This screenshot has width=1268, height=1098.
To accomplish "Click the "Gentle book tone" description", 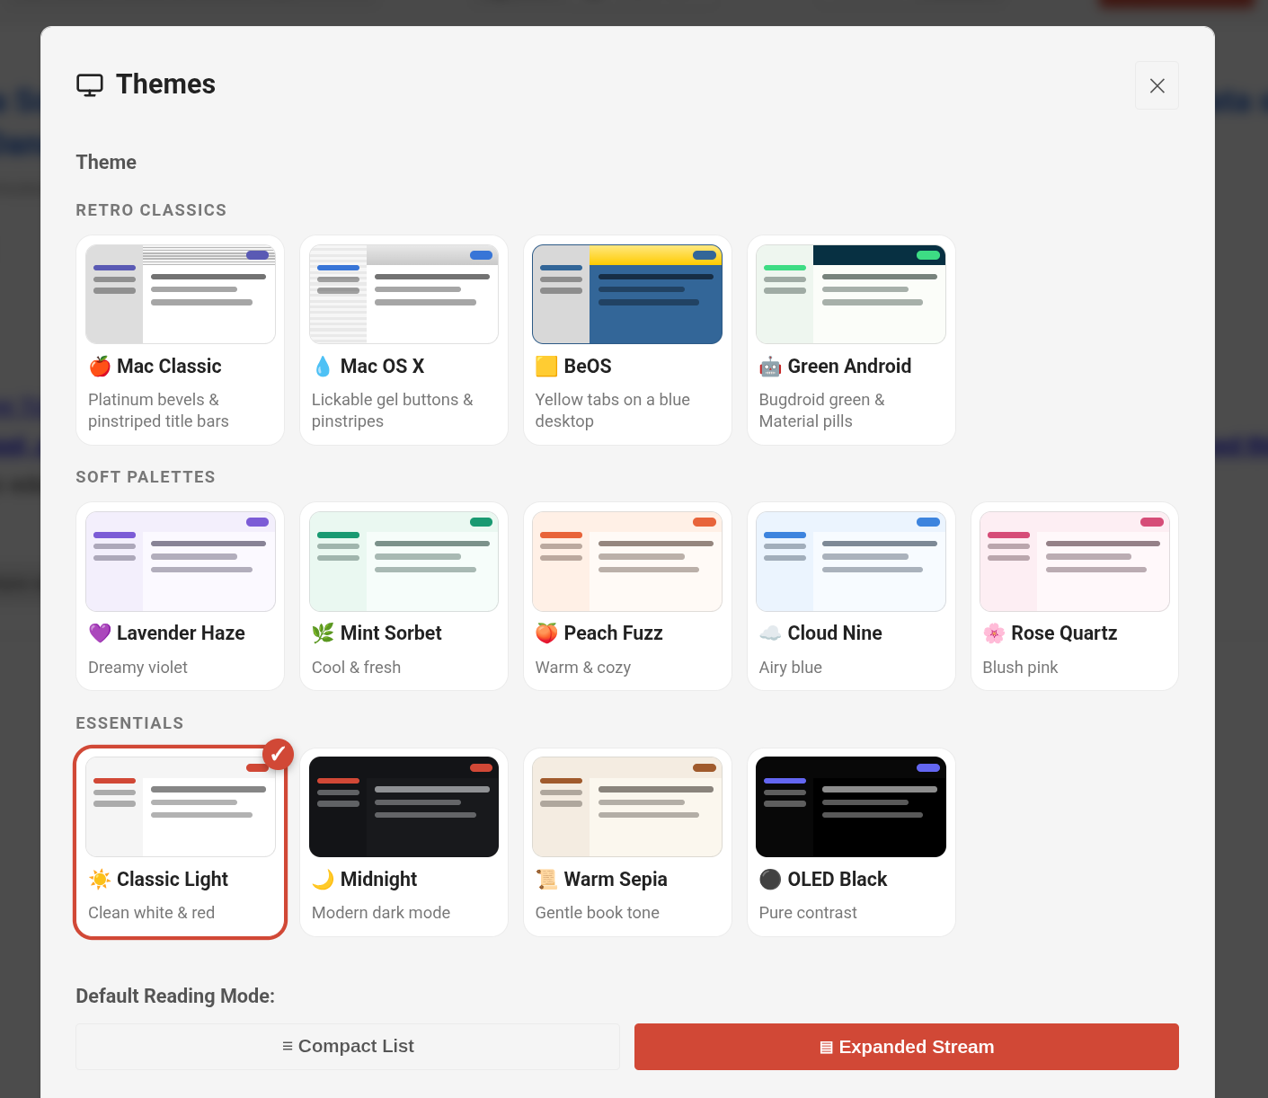I will (598, 913).
